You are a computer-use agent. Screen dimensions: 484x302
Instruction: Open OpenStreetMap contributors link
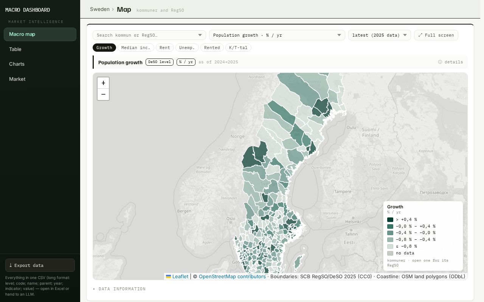pos(232,276)
